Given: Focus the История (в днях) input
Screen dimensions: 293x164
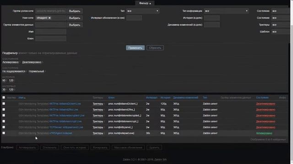Looking at the screenshot, I should [x=212, y=18].
